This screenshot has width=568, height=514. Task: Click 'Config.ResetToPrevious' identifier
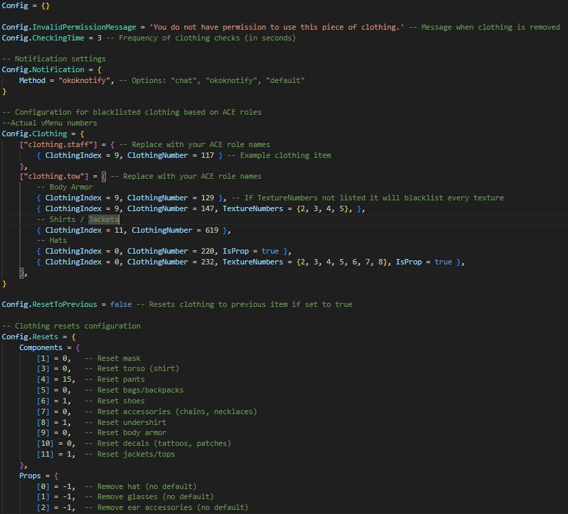coord(50,305)
